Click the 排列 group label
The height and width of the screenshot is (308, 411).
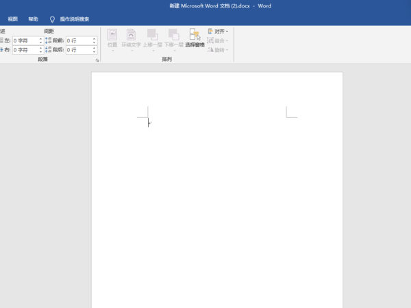(x=166, y=59)
